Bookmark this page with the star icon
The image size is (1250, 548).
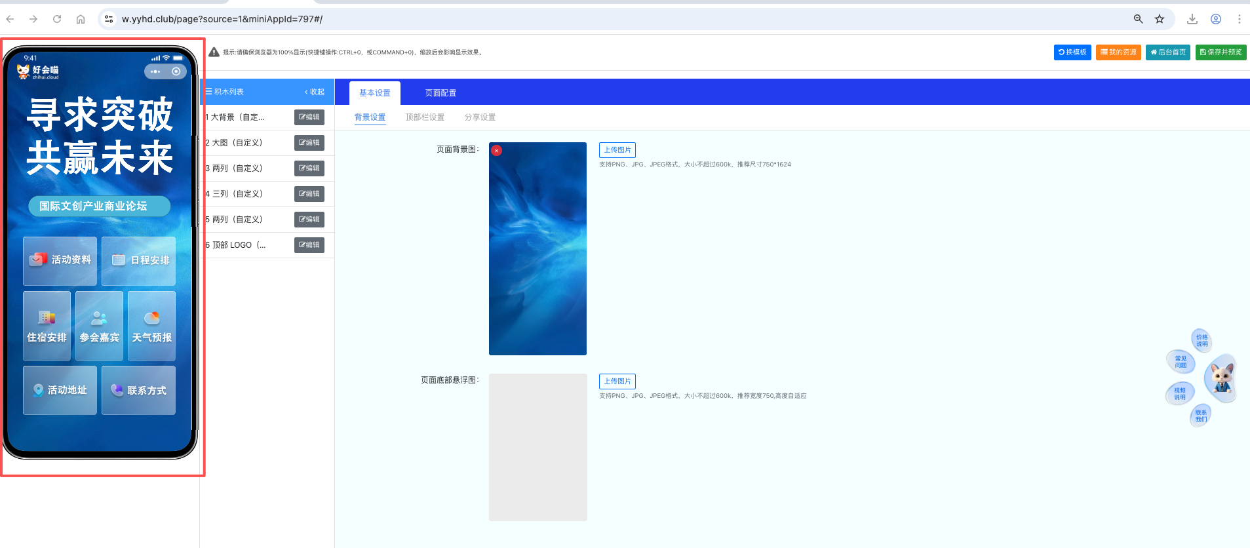point(1160,19)
